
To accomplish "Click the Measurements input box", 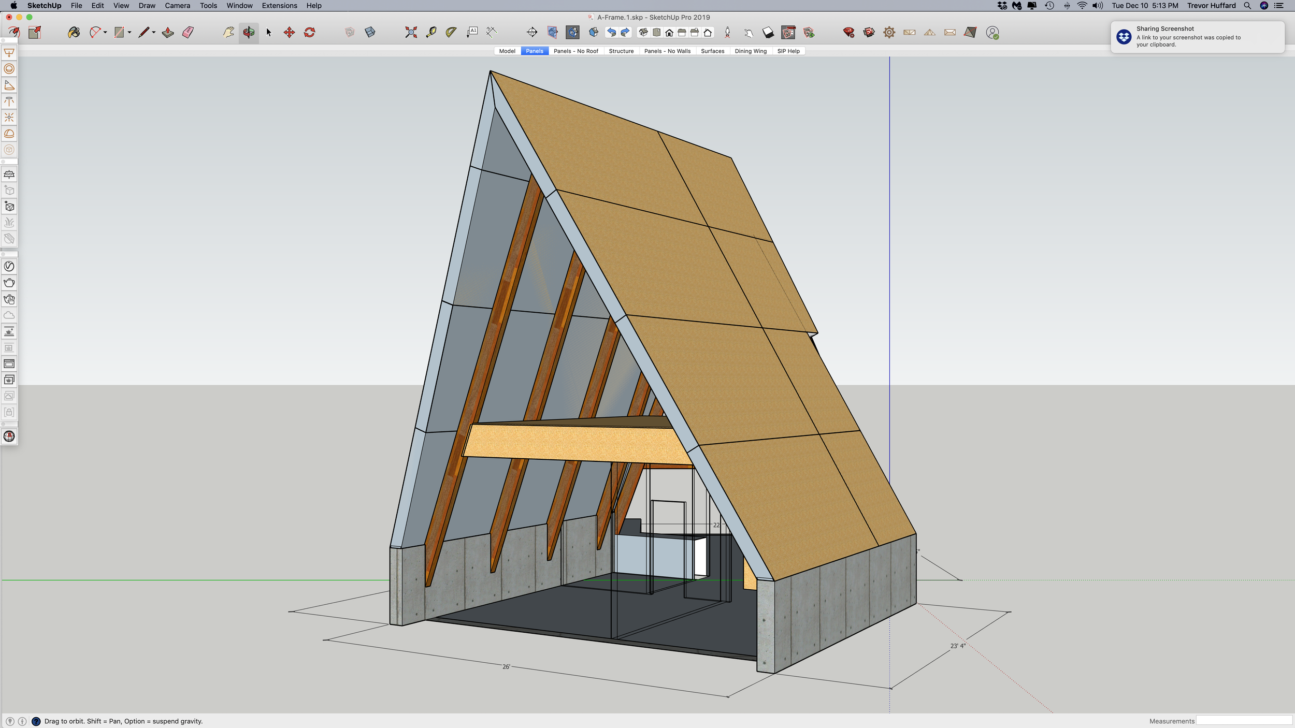I will tap(1243, 721).
